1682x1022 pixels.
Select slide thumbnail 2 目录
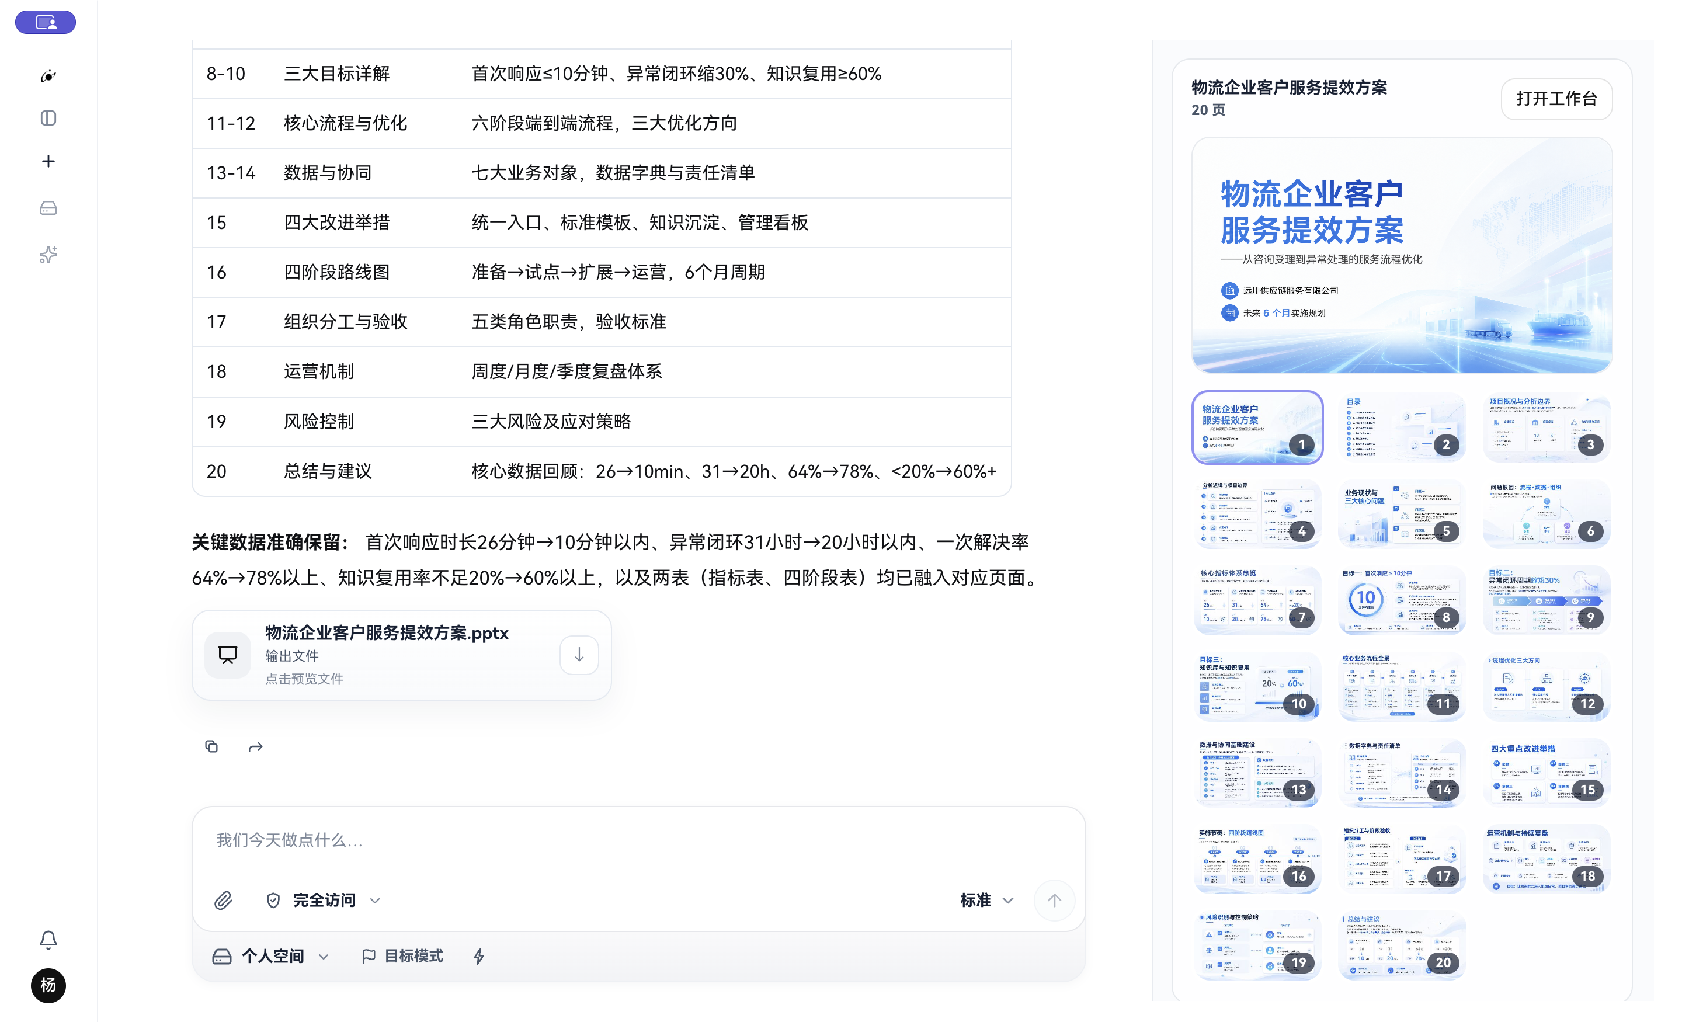click(1402, 427)
